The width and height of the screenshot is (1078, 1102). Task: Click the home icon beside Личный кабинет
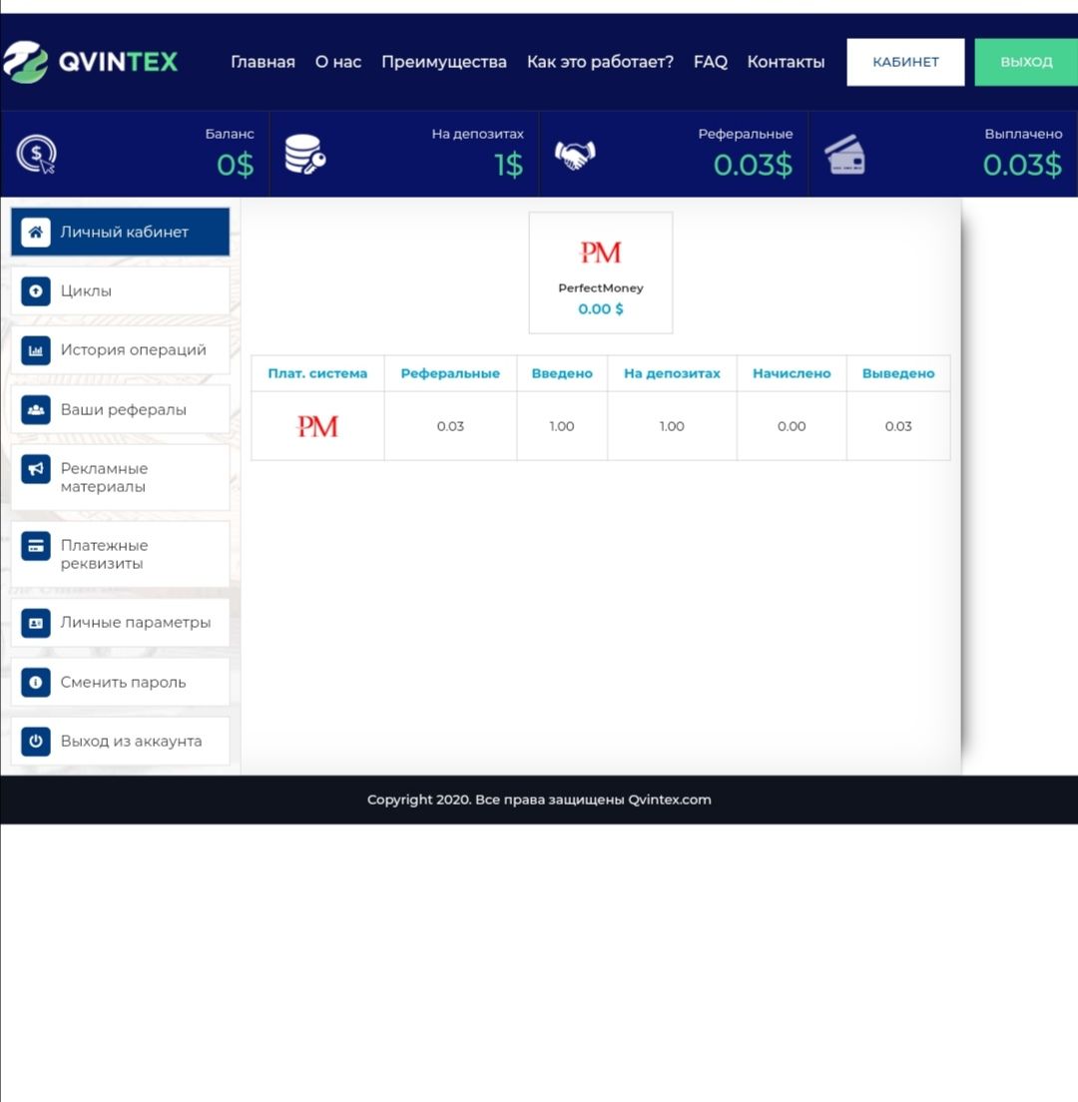click(x=36, y=232)
